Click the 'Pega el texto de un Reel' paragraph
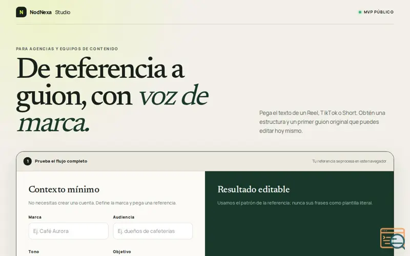Image resolution: width=410 pixels, height=256 pixels. (x=322, y=122)
